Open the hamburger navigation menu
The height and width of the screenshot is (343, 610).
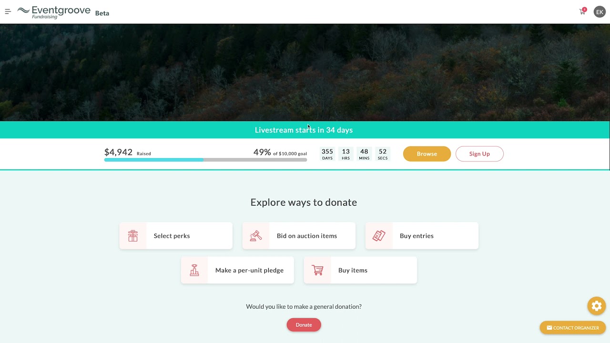pyautogui.click(x=8, y=12)
